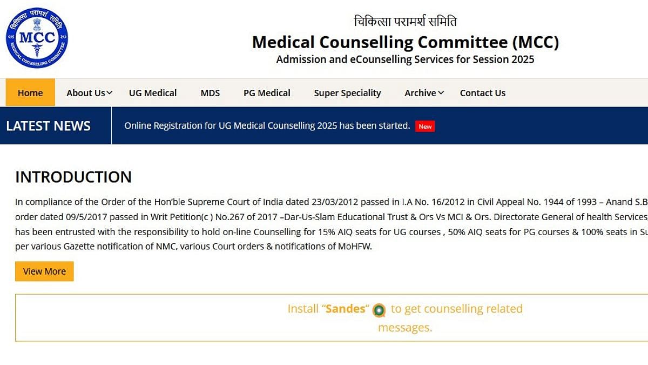648x365 pixels.
Task: Open the UG Medical menu item
Action: tap(153, 93)
